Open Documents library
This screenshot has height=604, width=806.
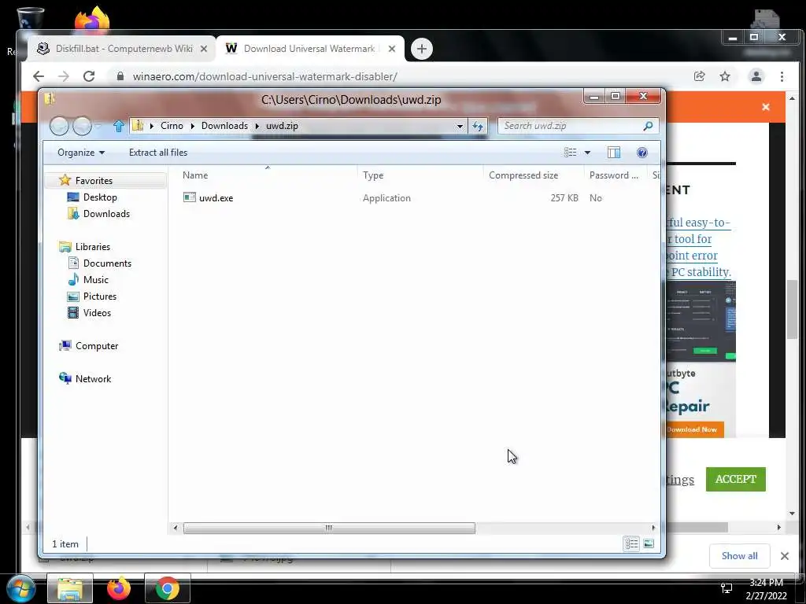pyautogui.click(x=107, y=263)
